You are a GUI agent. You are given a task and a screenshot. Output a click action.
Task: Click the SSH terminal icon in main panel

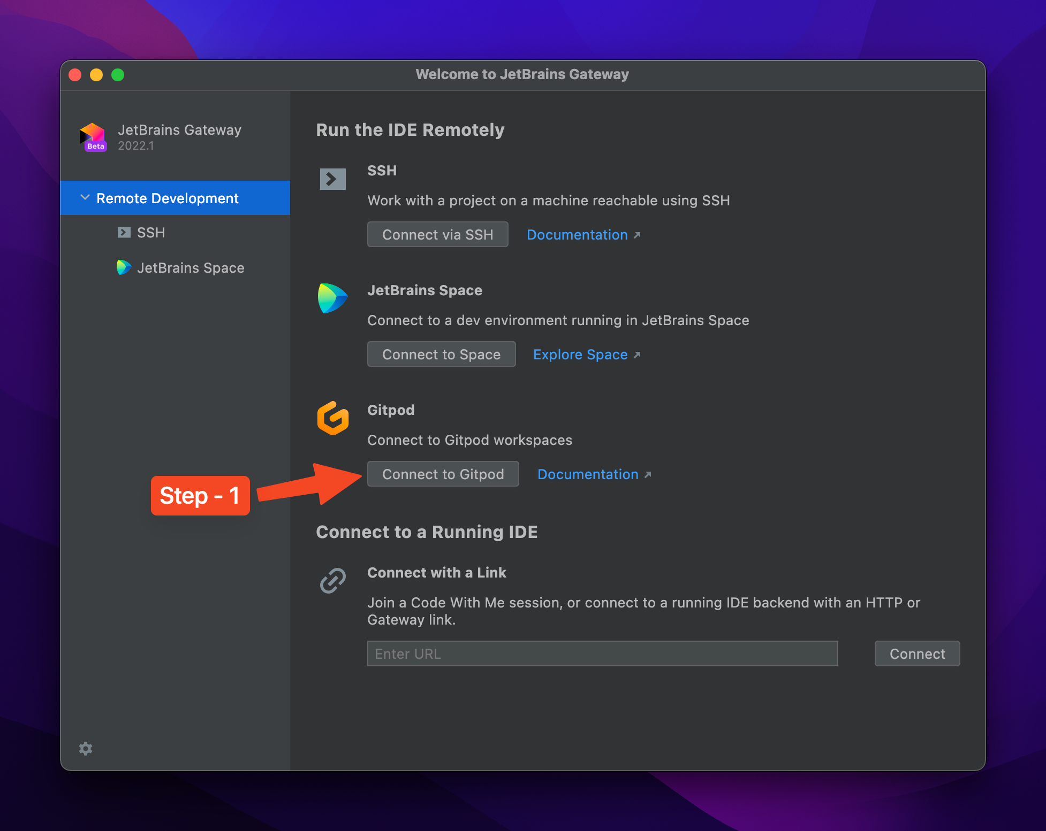click(332, 179)
